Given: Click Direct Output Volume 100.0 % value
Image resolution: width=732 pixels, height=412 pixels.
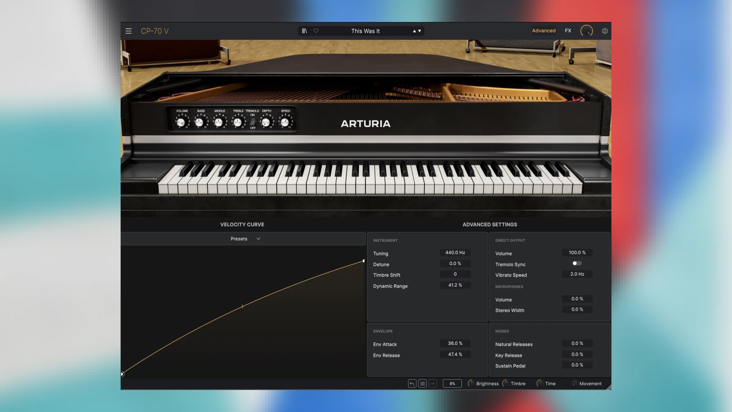Looking at the screenshot, I should tap(577, 253).
